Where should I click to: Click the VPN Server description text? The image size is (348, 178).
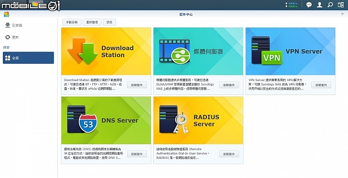click(277, 84)
